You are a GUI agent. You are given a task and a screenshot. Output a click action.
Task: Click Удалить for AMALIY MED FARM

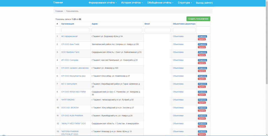pyautogui.click(x=202, y=126)
